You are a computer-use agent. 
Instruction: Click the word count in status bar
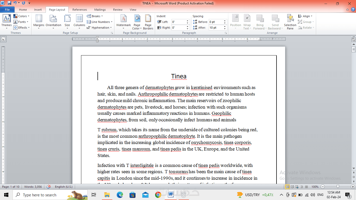pyautogui.click(x=33, y=187)
